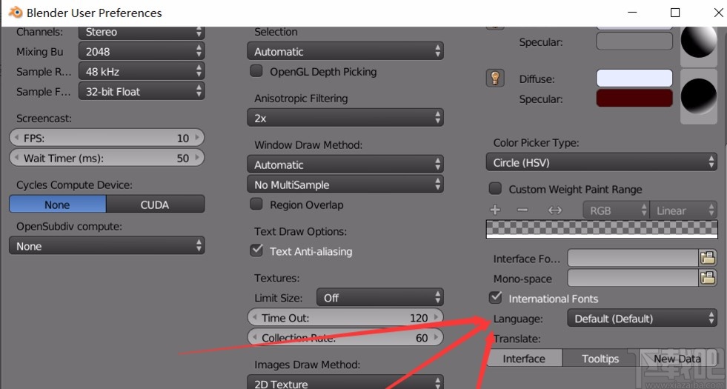Maximize the Blender User Preferences window
727x389 pixels.
pos(675,13)
